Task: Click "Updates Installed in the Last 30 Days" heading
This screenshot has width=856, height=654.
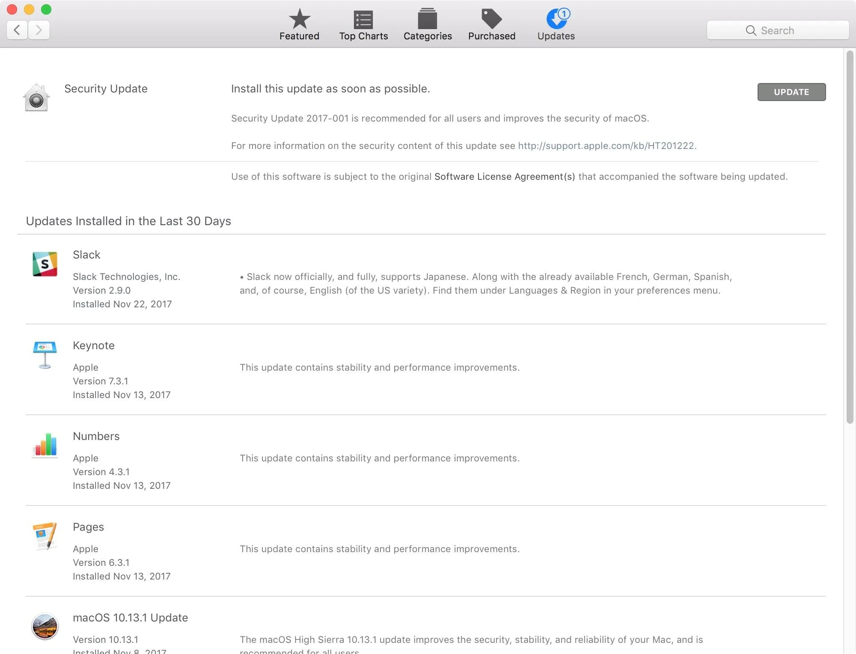Action: (x=128, y=221)
